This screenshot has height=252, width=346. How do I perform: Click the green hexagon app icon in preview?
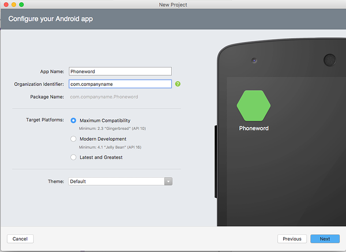(x=253, y=104)
